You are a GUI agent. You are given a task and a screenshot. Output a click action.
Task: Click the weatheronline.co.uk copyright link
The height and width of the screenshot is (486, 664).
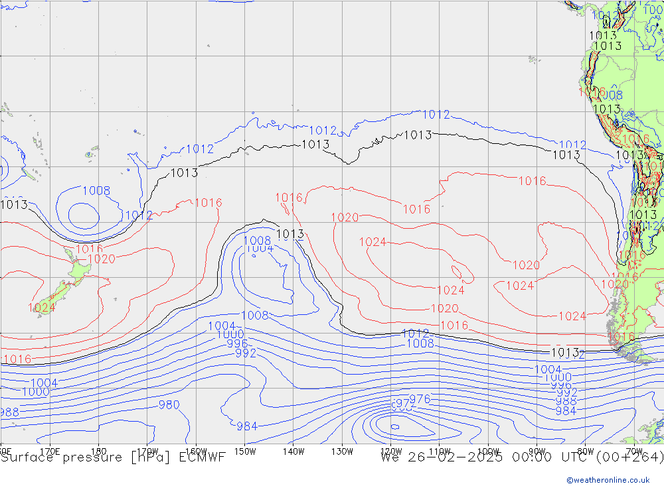(608, 479)
